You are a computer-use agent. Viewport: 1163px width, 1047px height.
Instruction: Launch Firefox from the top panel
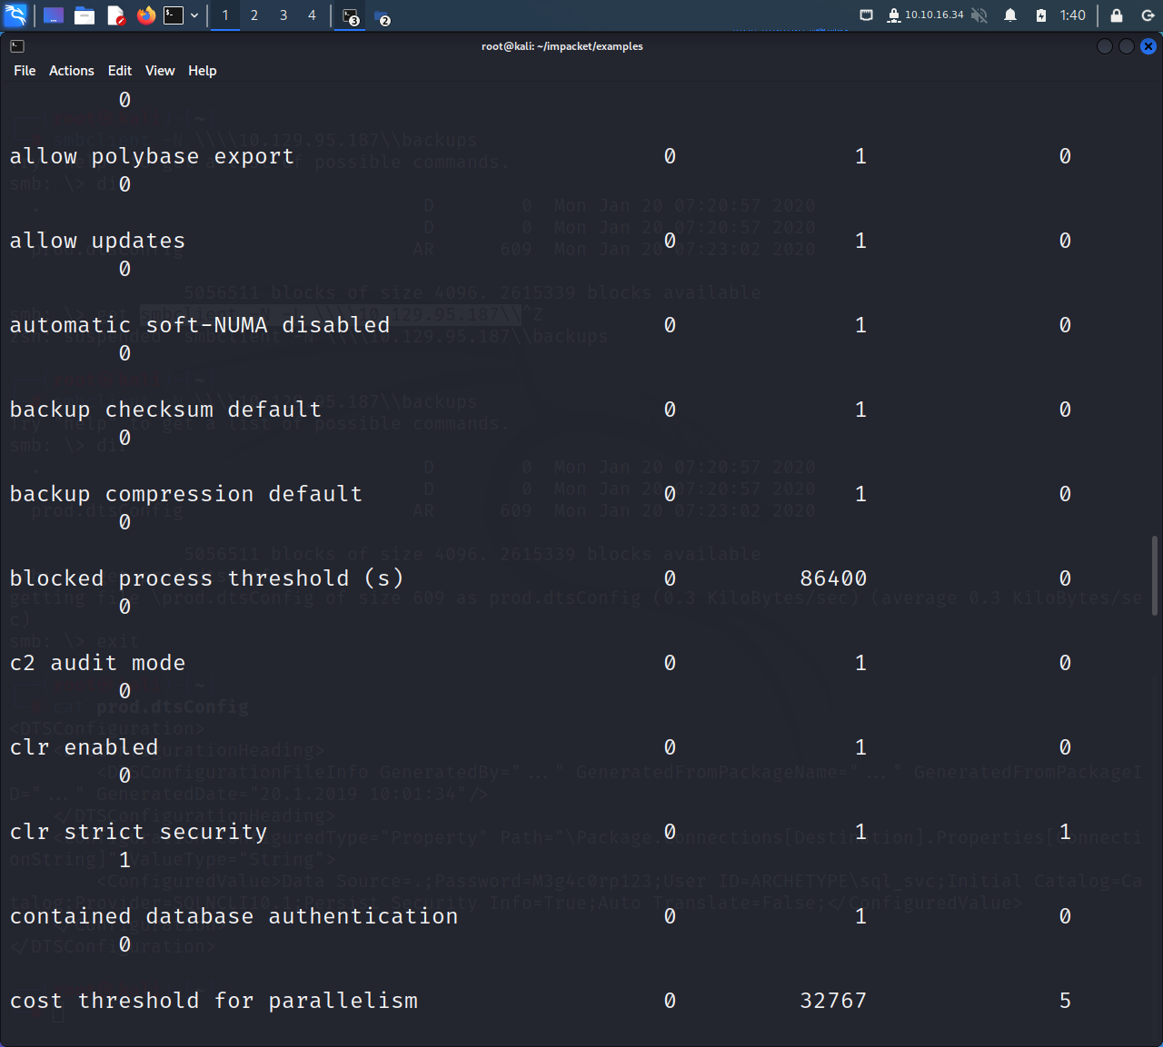145,15
